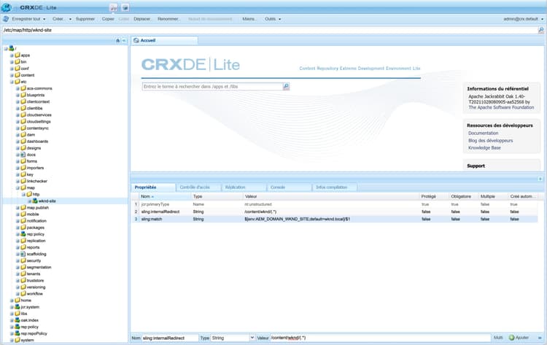The width and height of the screenshot is (547, 345).
Task: Click the Nom property name field
Action: 170,338
